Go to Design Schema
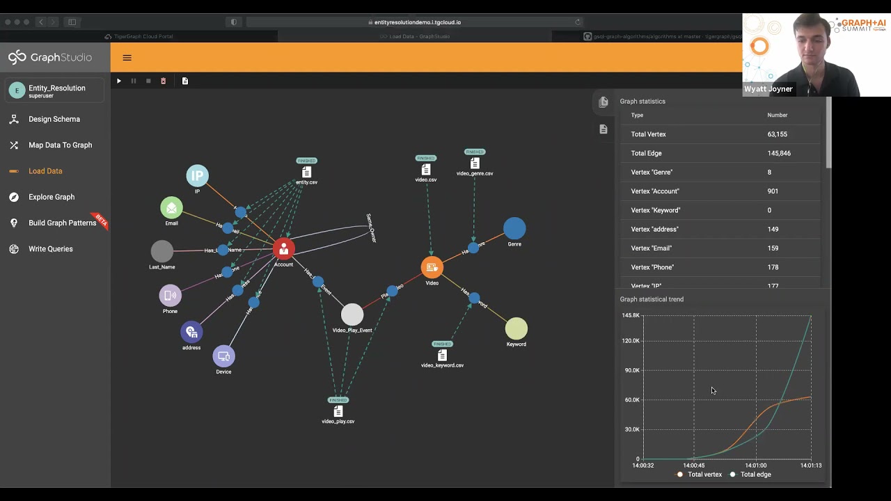 (x=54, y=119)
